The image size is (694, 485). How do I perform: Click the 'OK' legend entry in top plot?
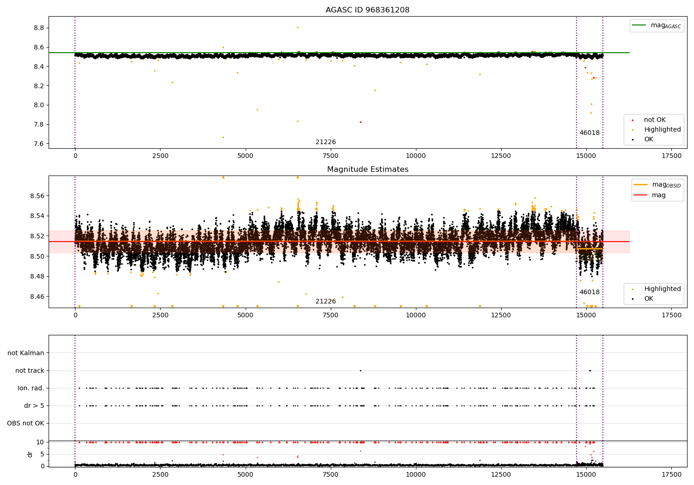(642, 139)
